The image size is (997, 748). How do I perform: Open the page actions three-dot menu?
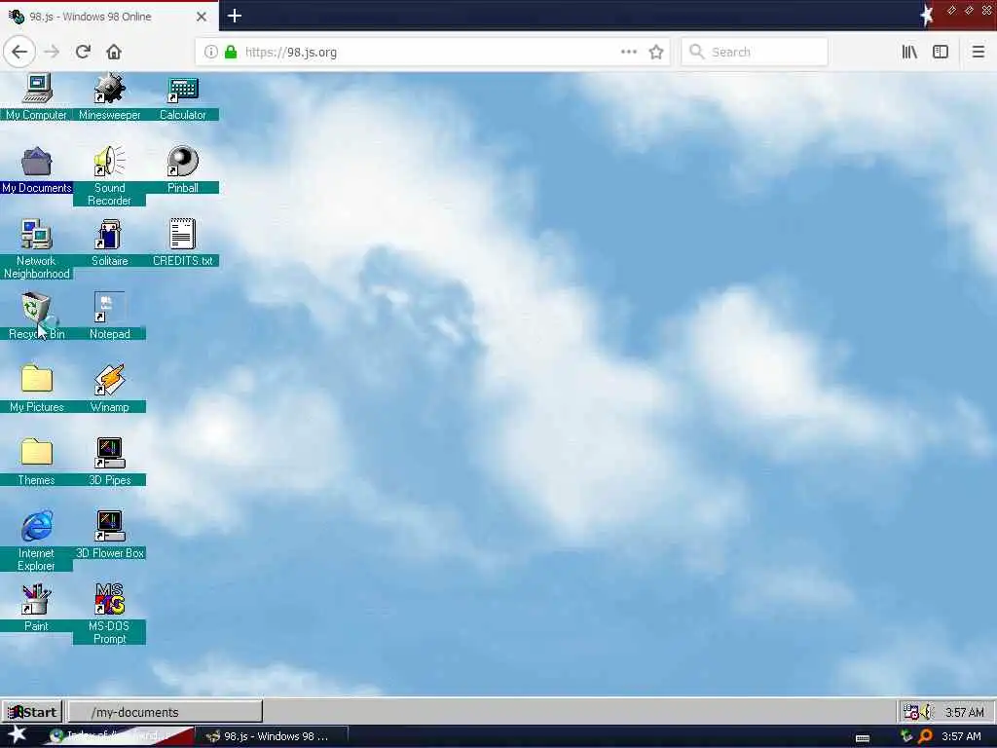click(x=629, y=53)
